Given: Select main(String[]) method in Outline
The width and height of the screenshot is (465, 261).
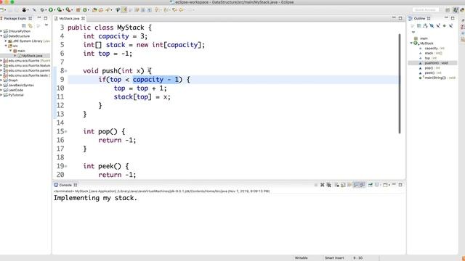Looking at the screenshot, I should point(437,78).
